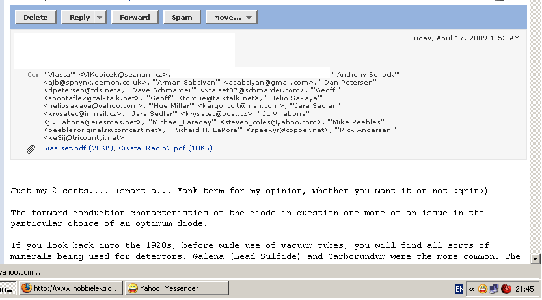Screen dimensions: 542x300
Task: Click the scrollbar down arrow
Action: point(535,258)
